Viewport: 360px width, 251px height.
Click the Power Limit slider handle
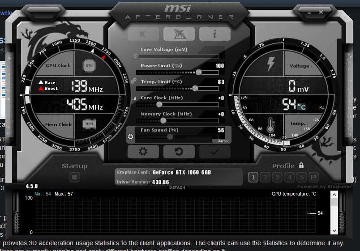click(x=199, y=72)
